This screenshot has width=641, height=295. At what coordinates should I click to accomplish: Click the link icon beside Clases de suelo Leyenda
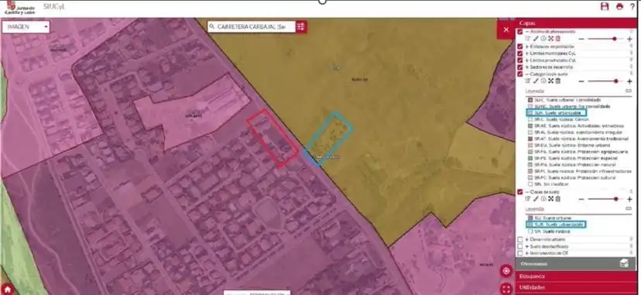click(629, 209)
